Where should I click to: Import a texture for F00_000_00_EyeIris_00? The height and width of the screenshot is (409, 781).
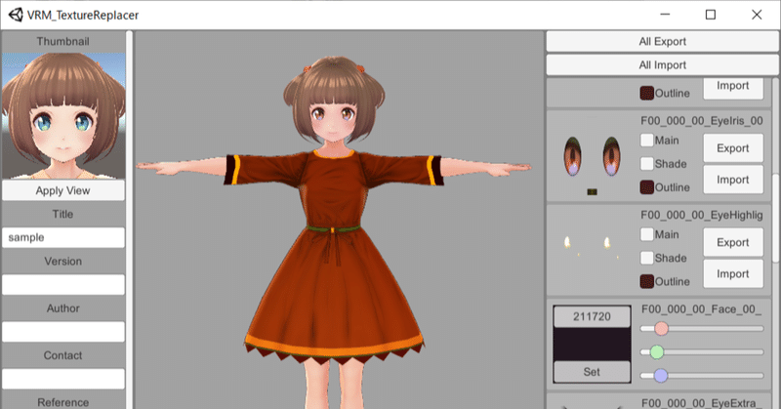[x=733, y=180]
